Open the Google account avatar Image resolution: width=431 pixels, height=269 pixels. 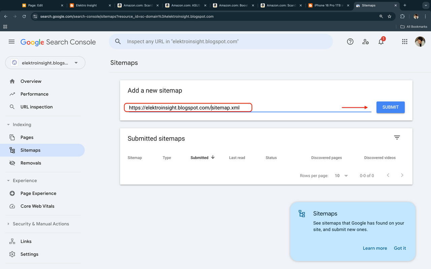click(x=420, y=42)
